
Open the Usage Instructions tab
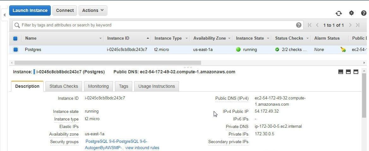[157, 86]
